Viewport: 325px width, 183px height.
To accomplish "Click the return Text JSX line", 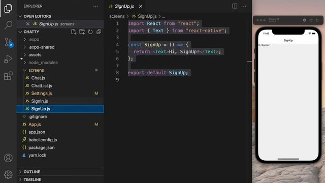I will click(177, 52).
